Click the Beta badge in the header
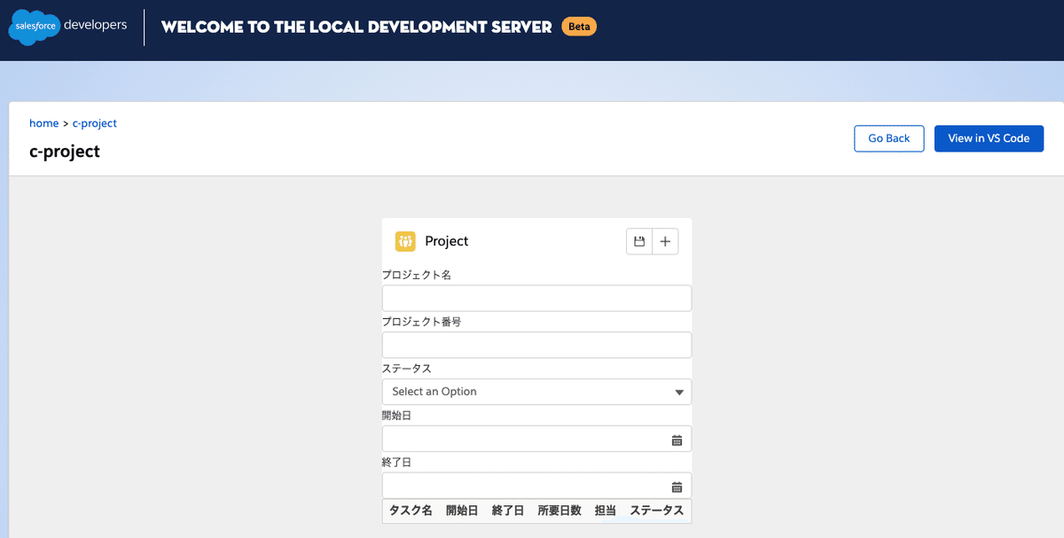Viewport: 1064px width, 538px height. pyautogui.click(x=578, y=27)
